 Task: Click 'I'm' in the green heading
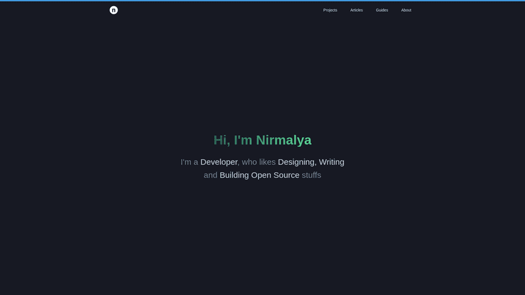click(243, 140)
